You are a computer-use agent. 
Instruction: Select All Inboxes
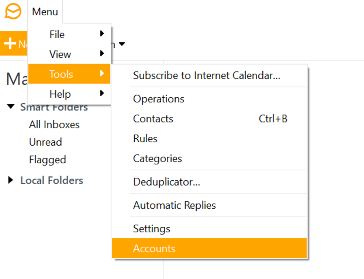tap(54, 124)
